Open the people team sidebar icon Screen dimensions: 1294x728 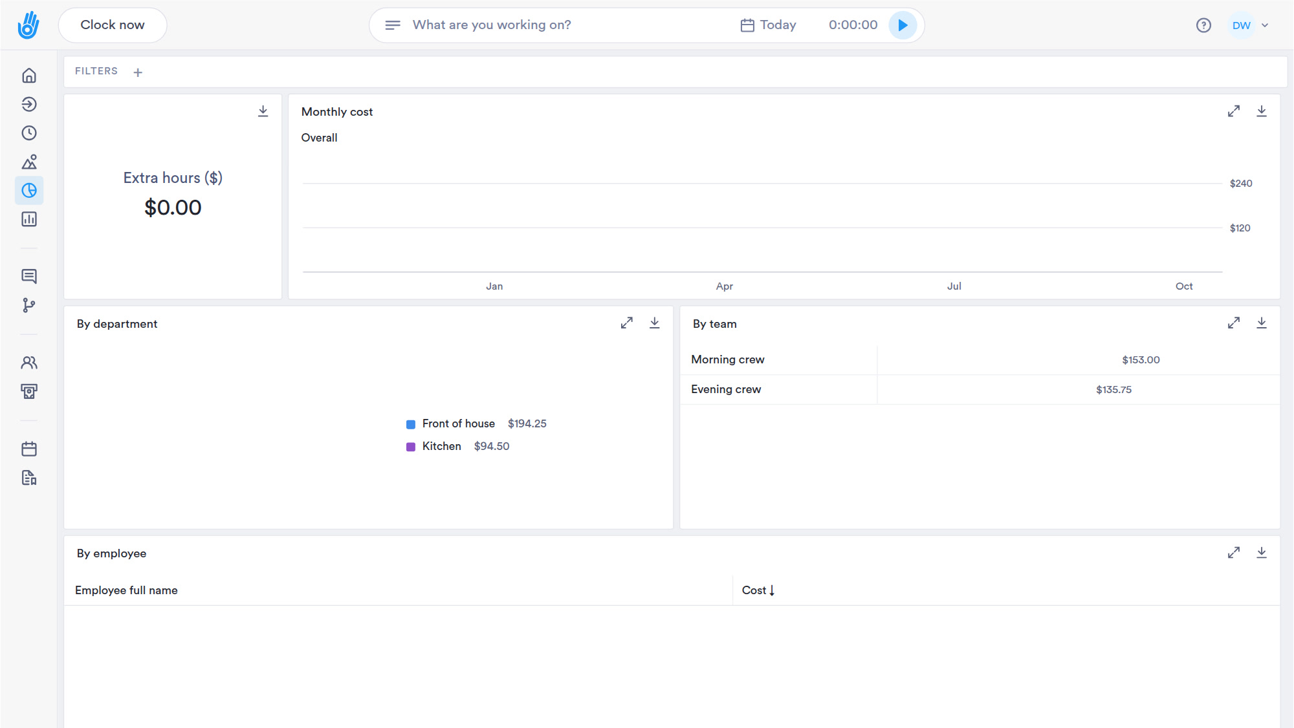pos(29,363)
